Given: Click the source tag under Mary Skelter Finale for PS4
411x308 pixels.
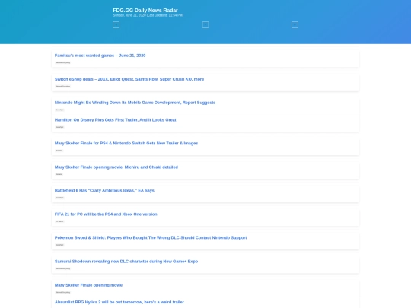Looking at the screenshot, I should click(59, 151).
